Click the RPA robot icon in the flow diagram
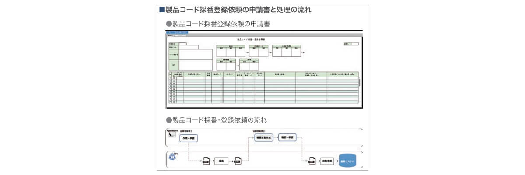The width and height of the screenshot is (525, 175). pos(172,157)
